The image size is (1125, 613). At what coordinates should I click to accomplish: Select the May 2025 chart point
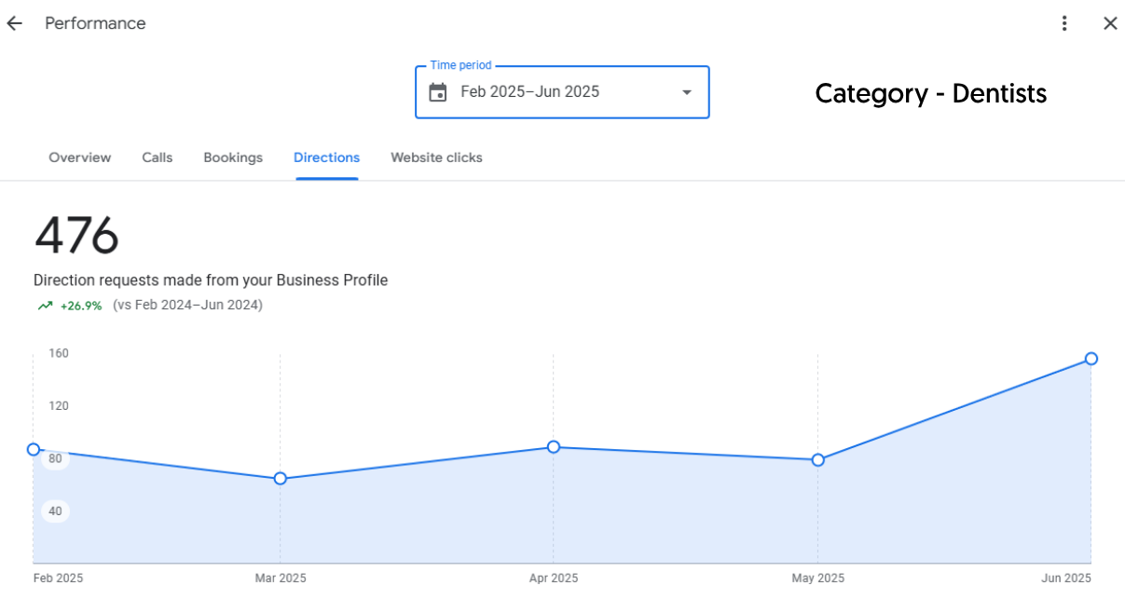818,460
